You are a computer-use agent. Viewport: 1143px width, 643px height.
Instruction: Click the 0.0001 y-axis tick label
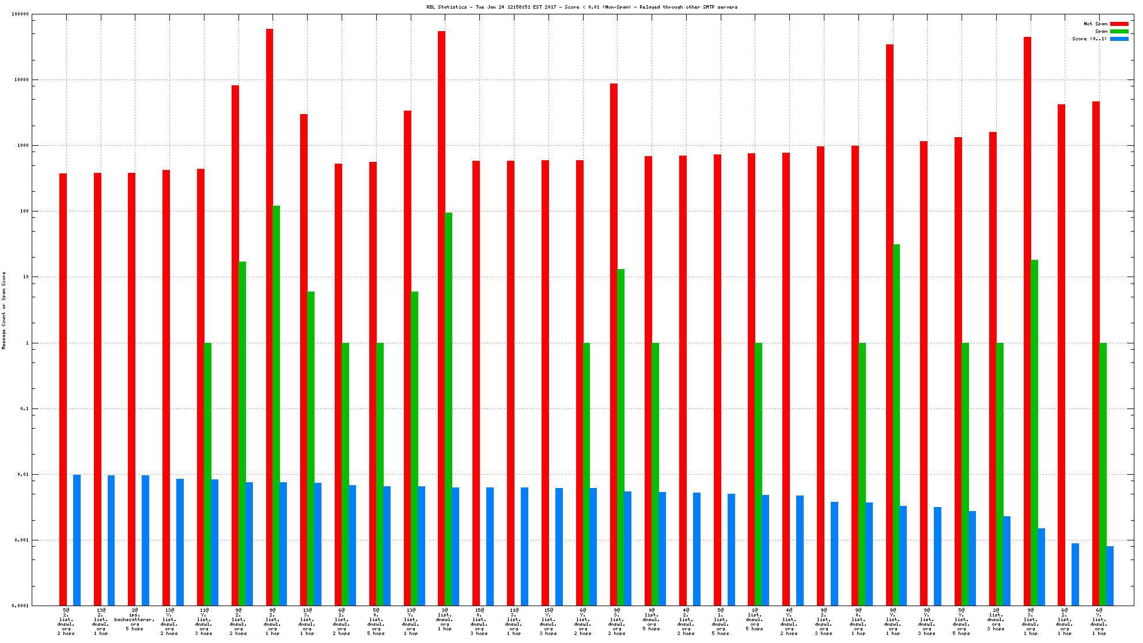pyautogui.click(x=21, y=606)
